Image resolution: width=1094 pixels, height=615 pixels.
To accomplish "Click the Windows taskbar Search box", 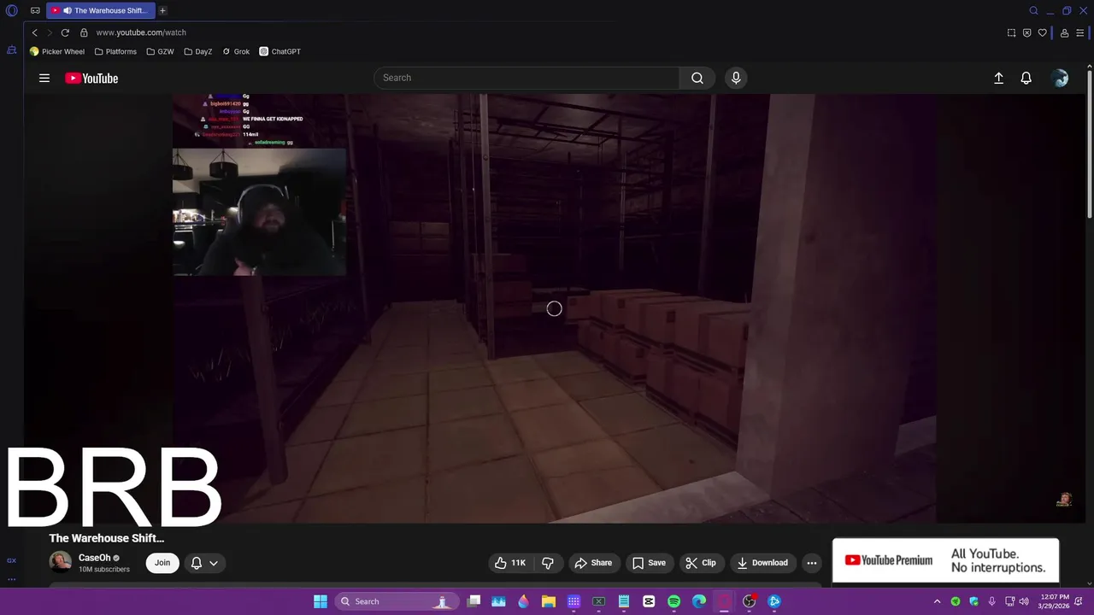I will point(396,601).
